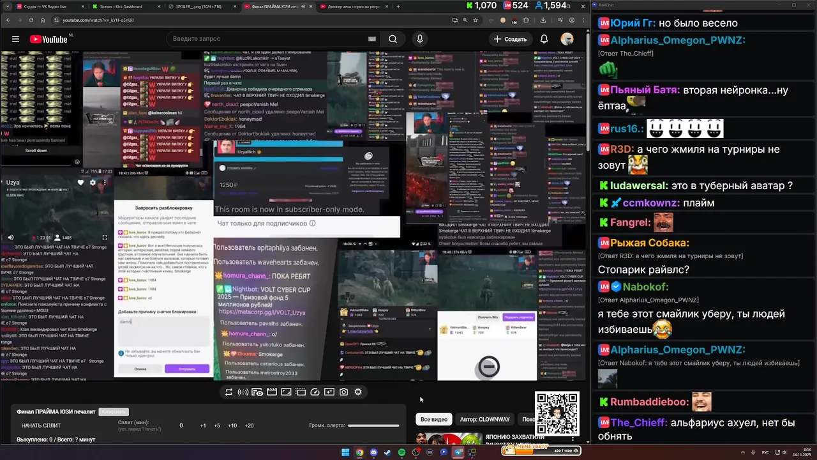The image size is (817, 460).
Task: Open Discord from the taskbar
Action: point(373,452)
